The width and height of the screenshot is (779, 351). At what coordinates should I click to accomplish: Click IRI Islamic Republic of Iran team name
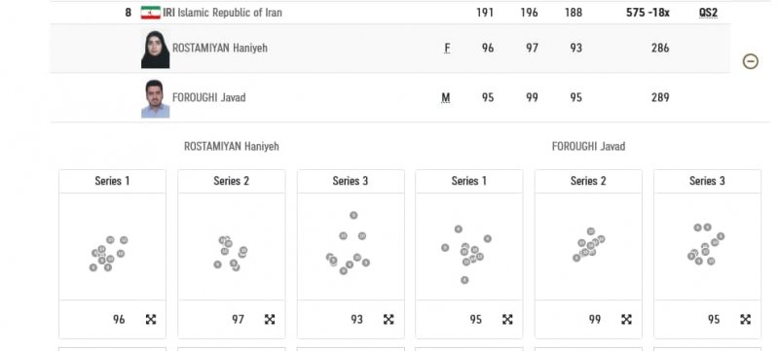[x=222, y=13]
